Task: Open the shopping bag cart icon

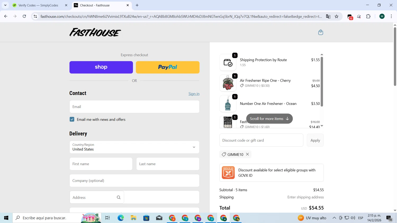Action: pyautogui.click(x=321, y=32)
